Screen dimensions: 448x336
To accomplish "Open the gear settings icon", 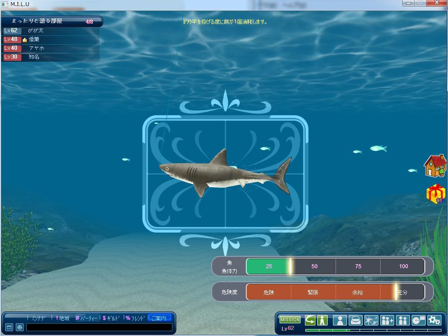I will pyautogui.click(x=434, y=320).
